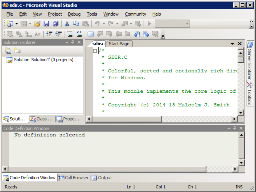
Task: Comment out selected lines icon
Action: tap(70, 34)
